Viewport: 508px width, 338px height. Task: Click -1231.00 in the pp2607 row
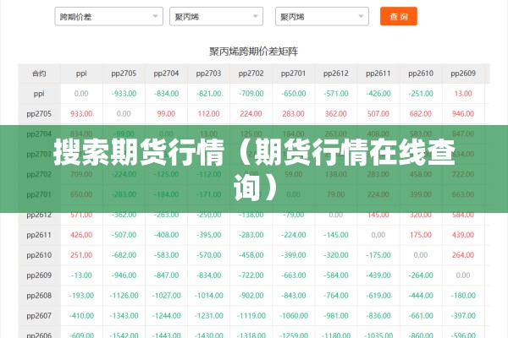208,316
